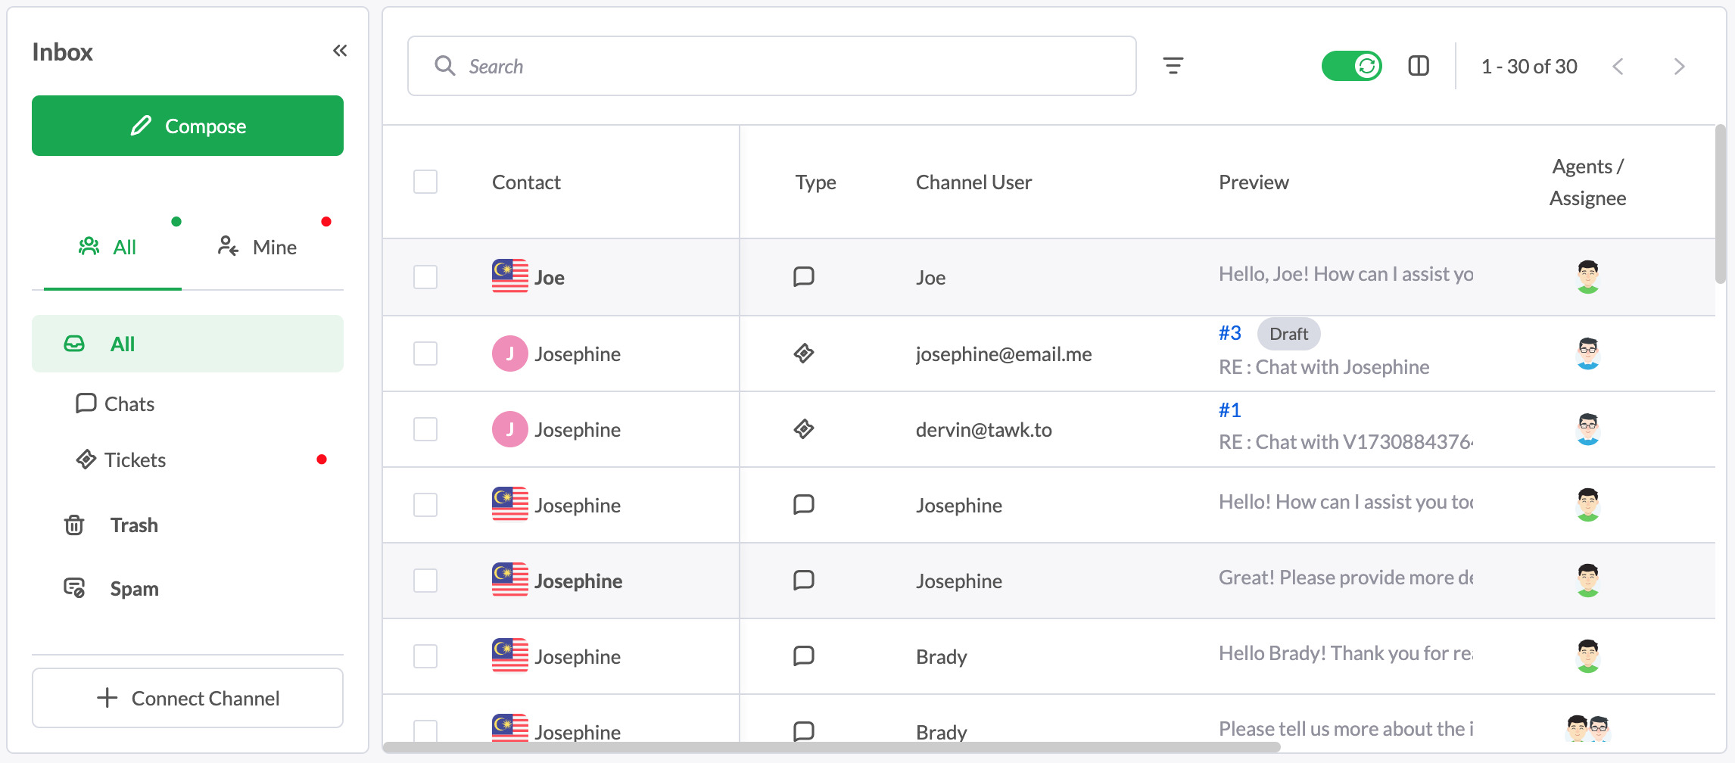Tick checkbox for 'Hello Brady! Thank you' row
Viewport: 1735px width, 763px height.
(x=425, y=656)
